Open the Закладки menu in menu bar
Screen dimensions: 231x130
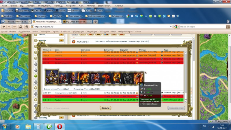pyautogui.click(x=31, y=6)
